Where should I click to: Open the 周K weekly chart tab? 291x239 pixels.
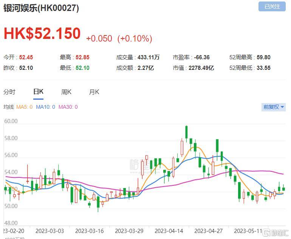(66, 92)
